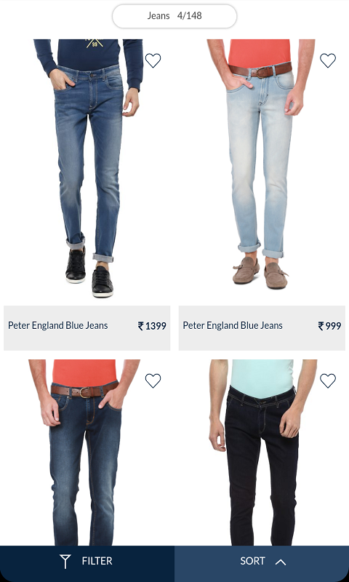The image size is (349, 582).
Task: Open the funnel Filter icon
Action: [x=65, y=561]
